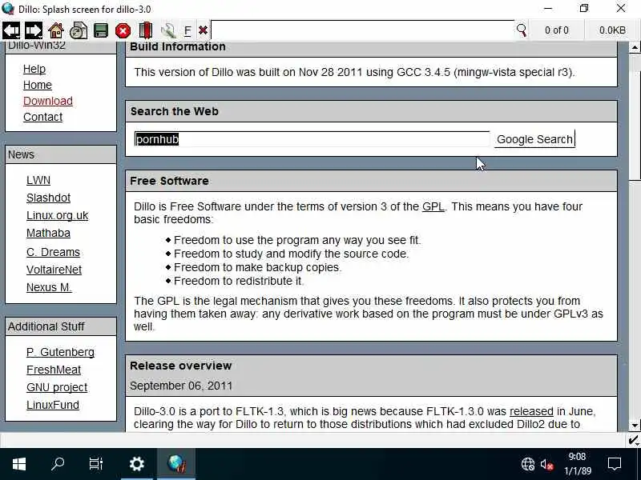
Task: Click the 'September 06, 2011' date text
Action: [x=181, y=386]
